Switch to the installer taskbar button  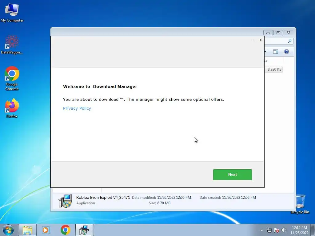[x=84, y=230]
